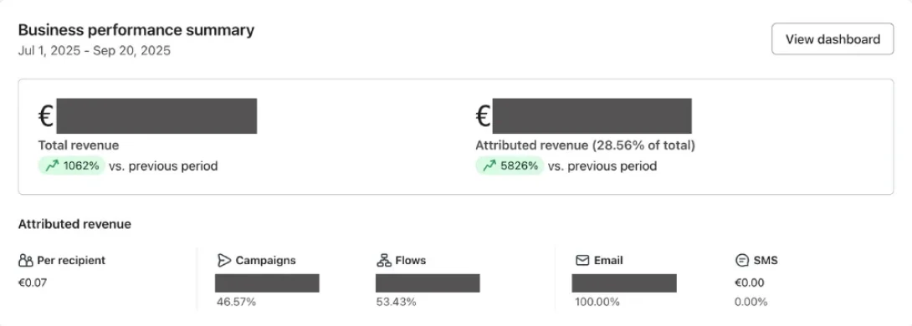This screenshot has width=912, height=326.
Task: Click the Business performance summary heading
Action: pyautogui.click(x=136, y=30)
